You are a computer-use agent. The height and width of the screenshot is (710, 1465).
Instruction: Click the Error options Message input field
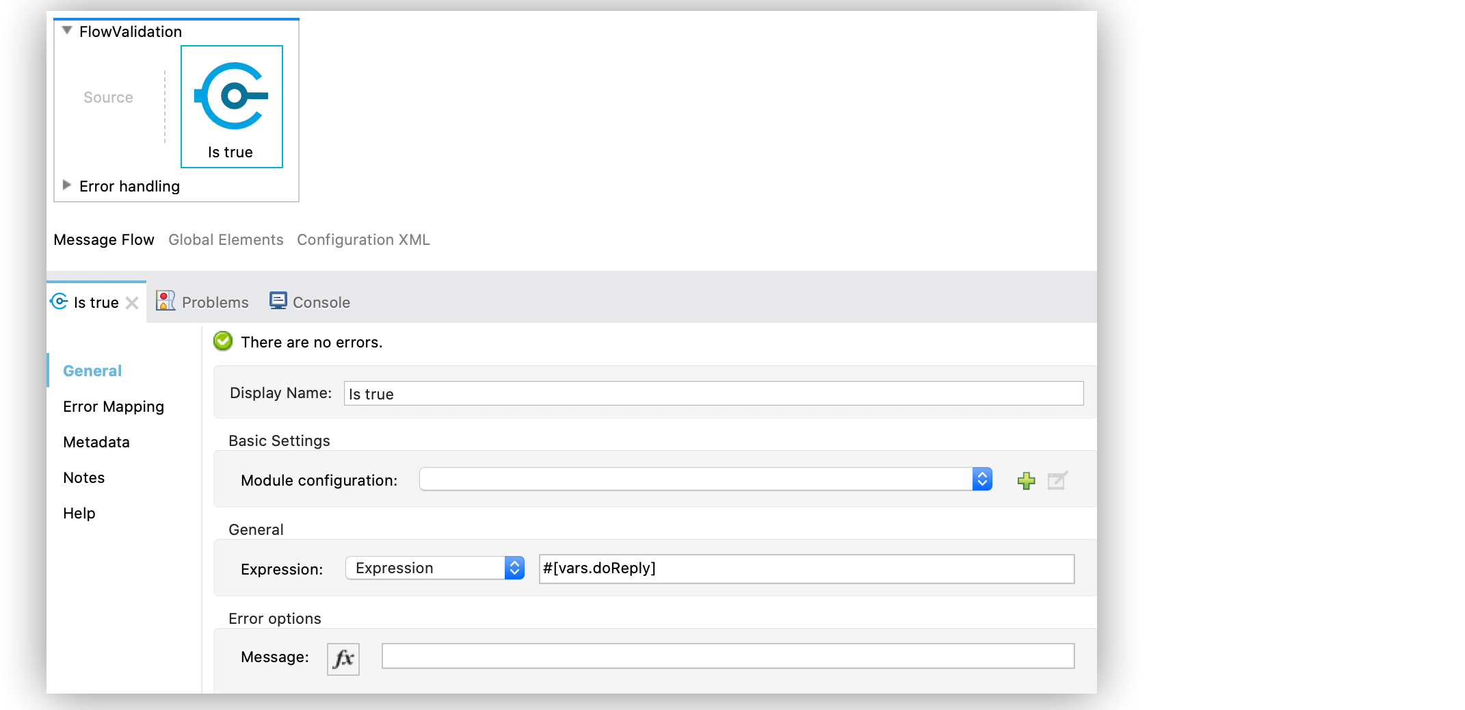[728, 657]
